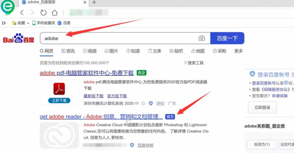The height and width of the screenshot is (153, 294).
Task: Expand the bookmarks sidebar toggle arrow
Action: [x=4, y=23]
